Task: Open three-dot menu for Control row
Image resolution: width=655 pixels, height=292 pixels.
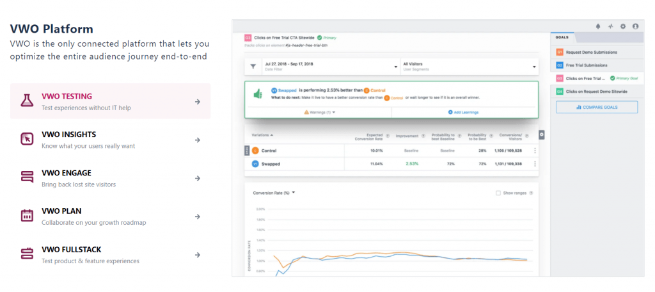Action: (x=535, y=150)
